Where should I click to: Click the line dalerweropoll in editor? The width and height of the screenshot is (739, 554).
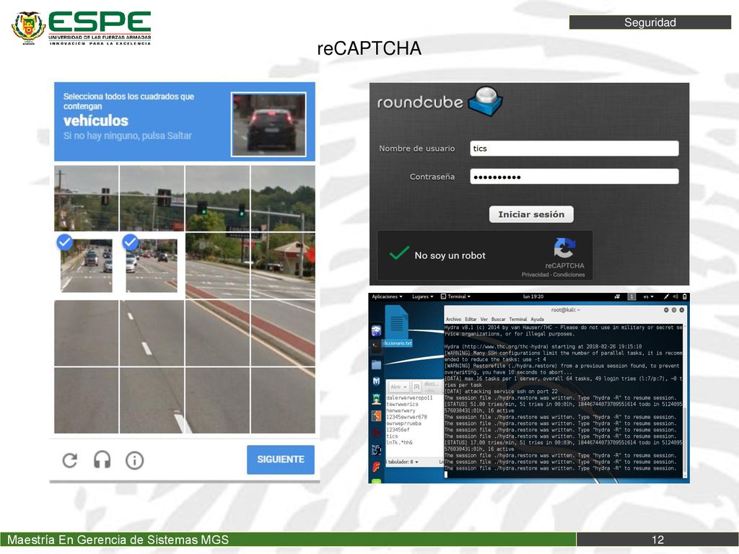click(409, 397)
